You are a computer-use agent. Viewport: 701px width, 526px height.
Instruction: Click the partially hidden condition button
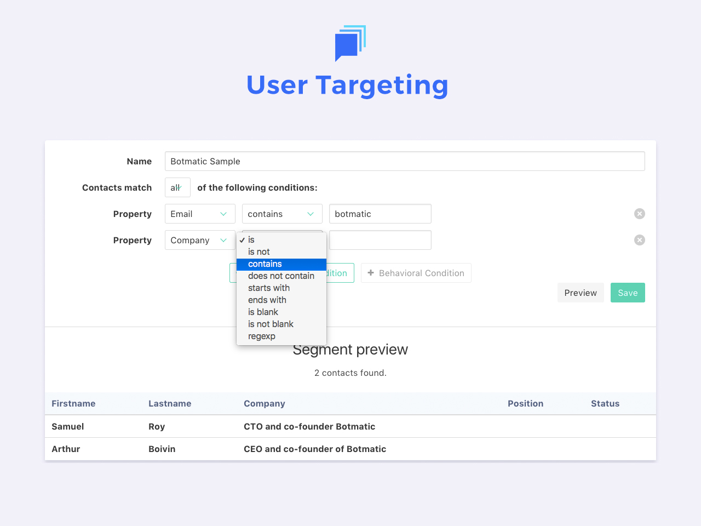tap(341, 273)
